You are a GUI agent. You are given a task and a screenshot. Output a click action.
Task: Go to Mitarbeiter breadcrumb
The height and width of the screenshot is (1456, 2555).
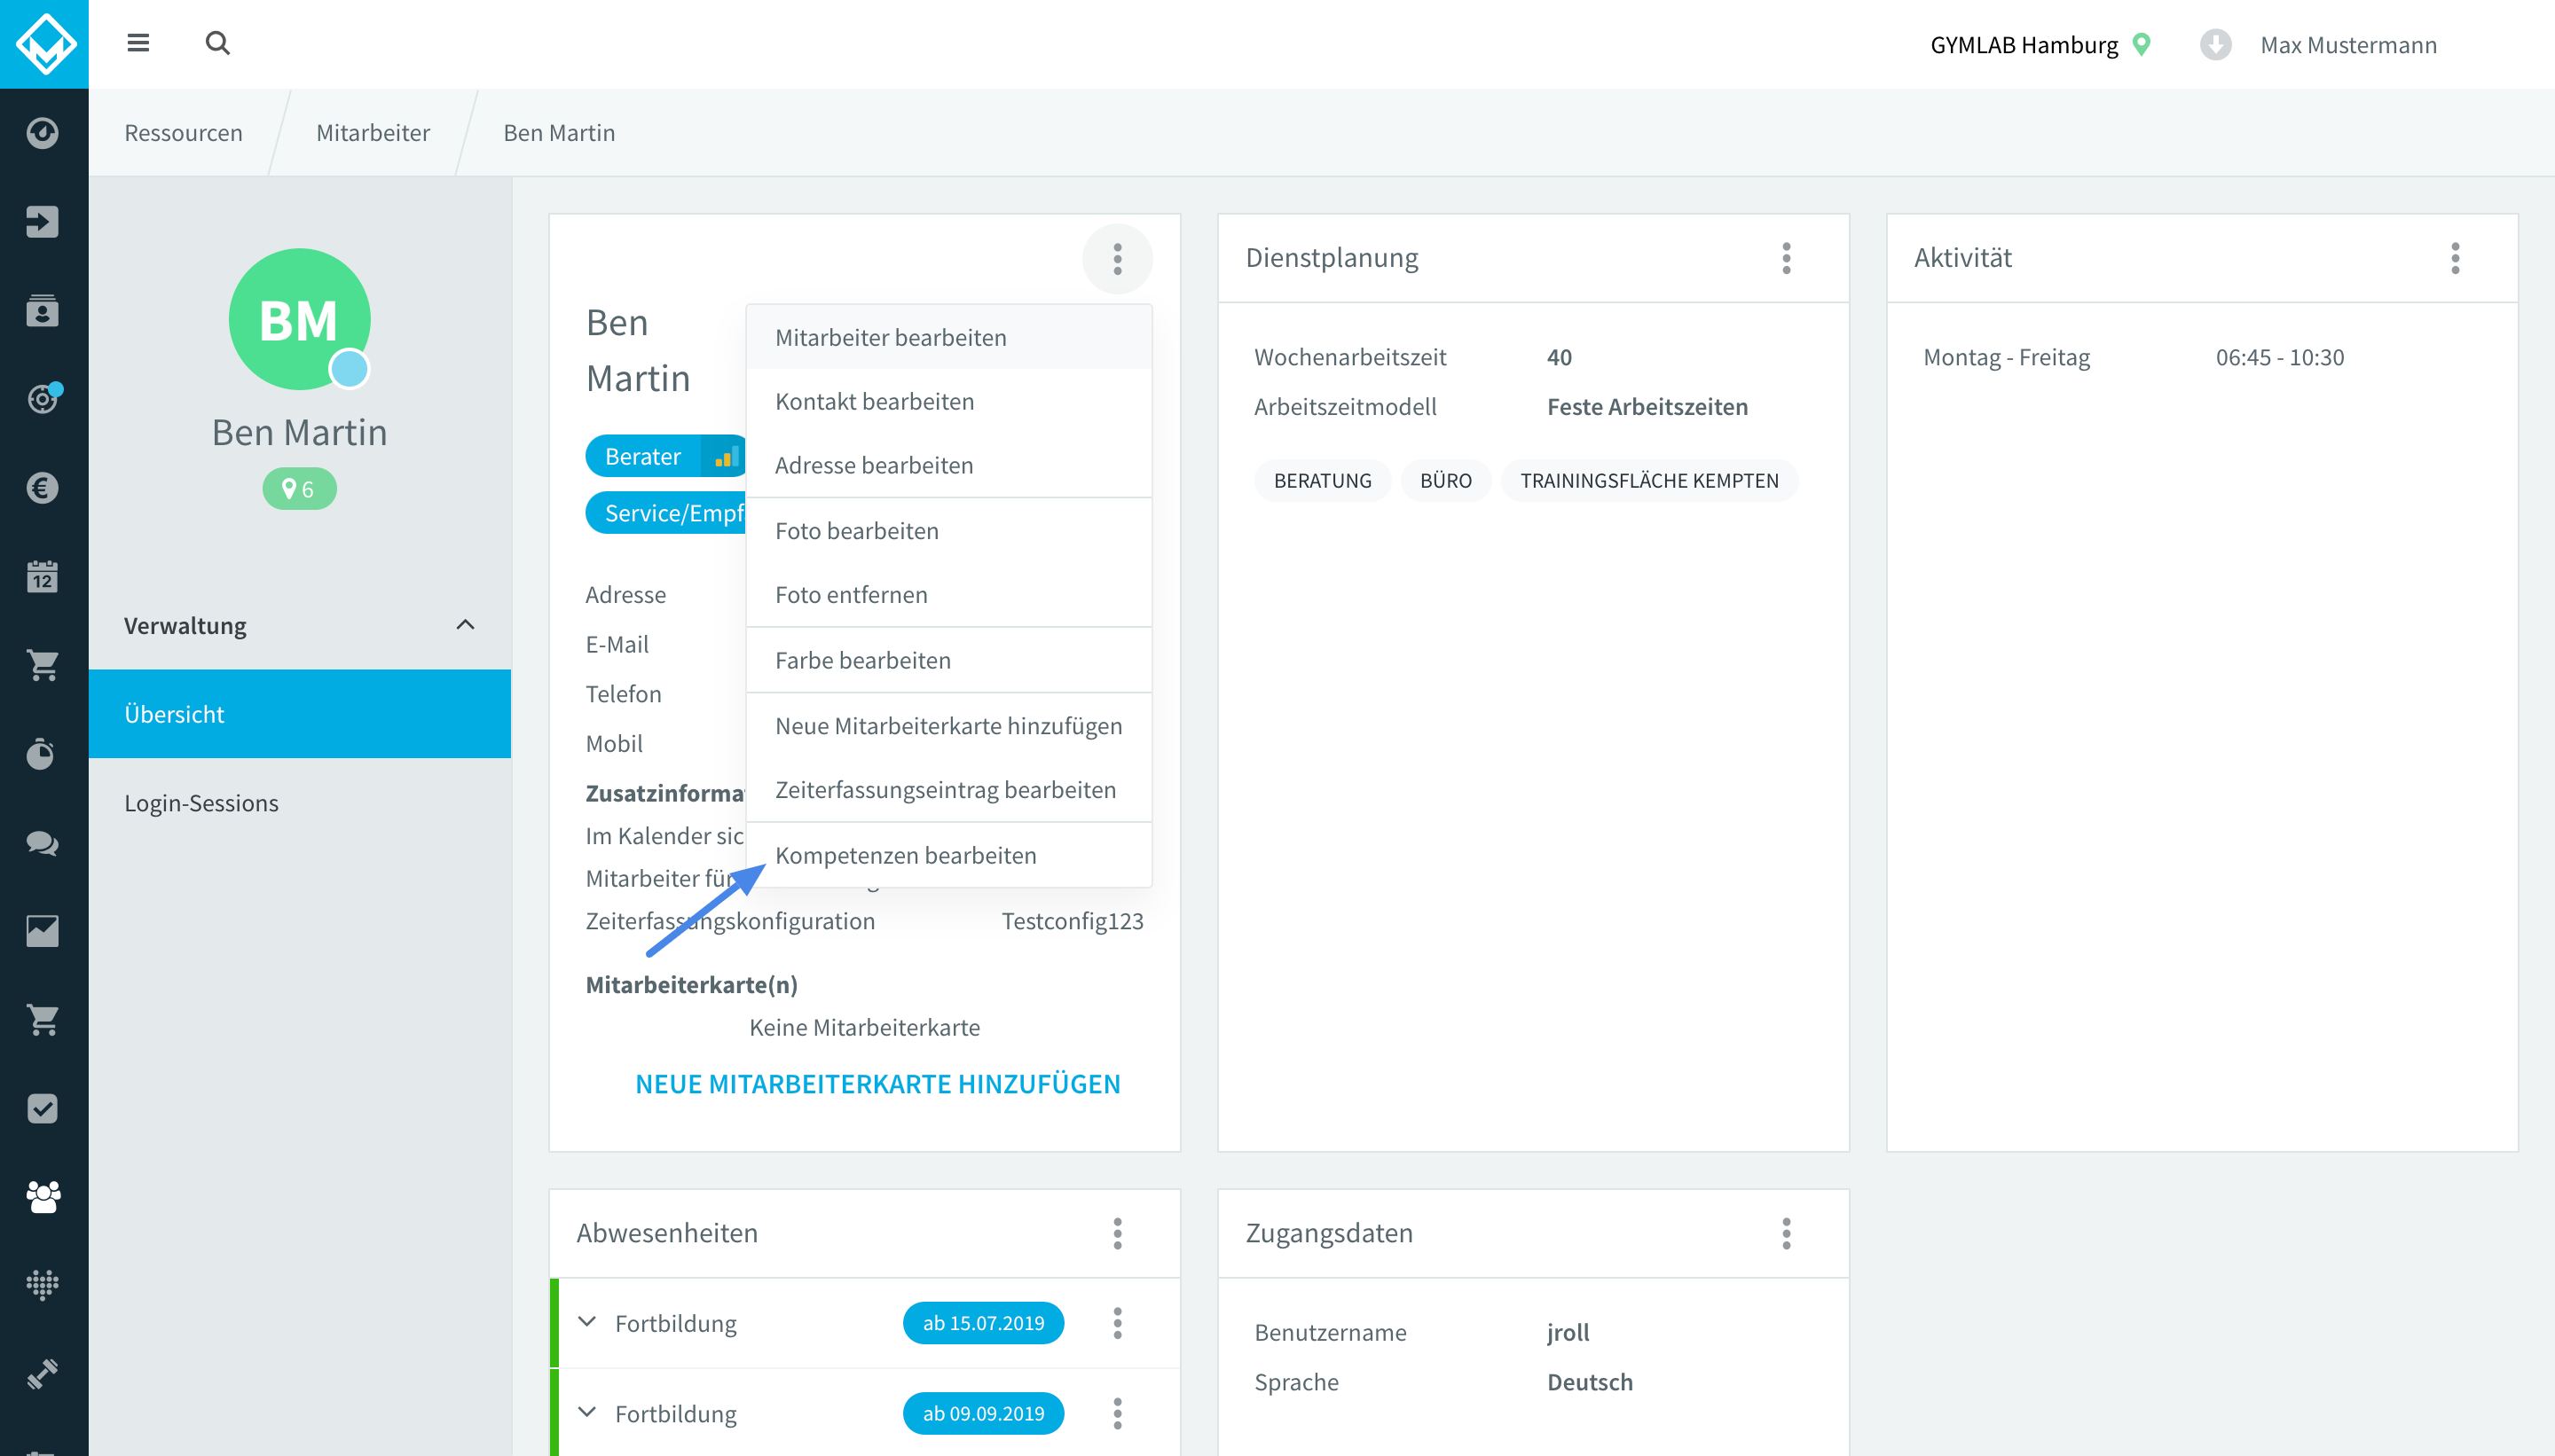coord(372,133)
